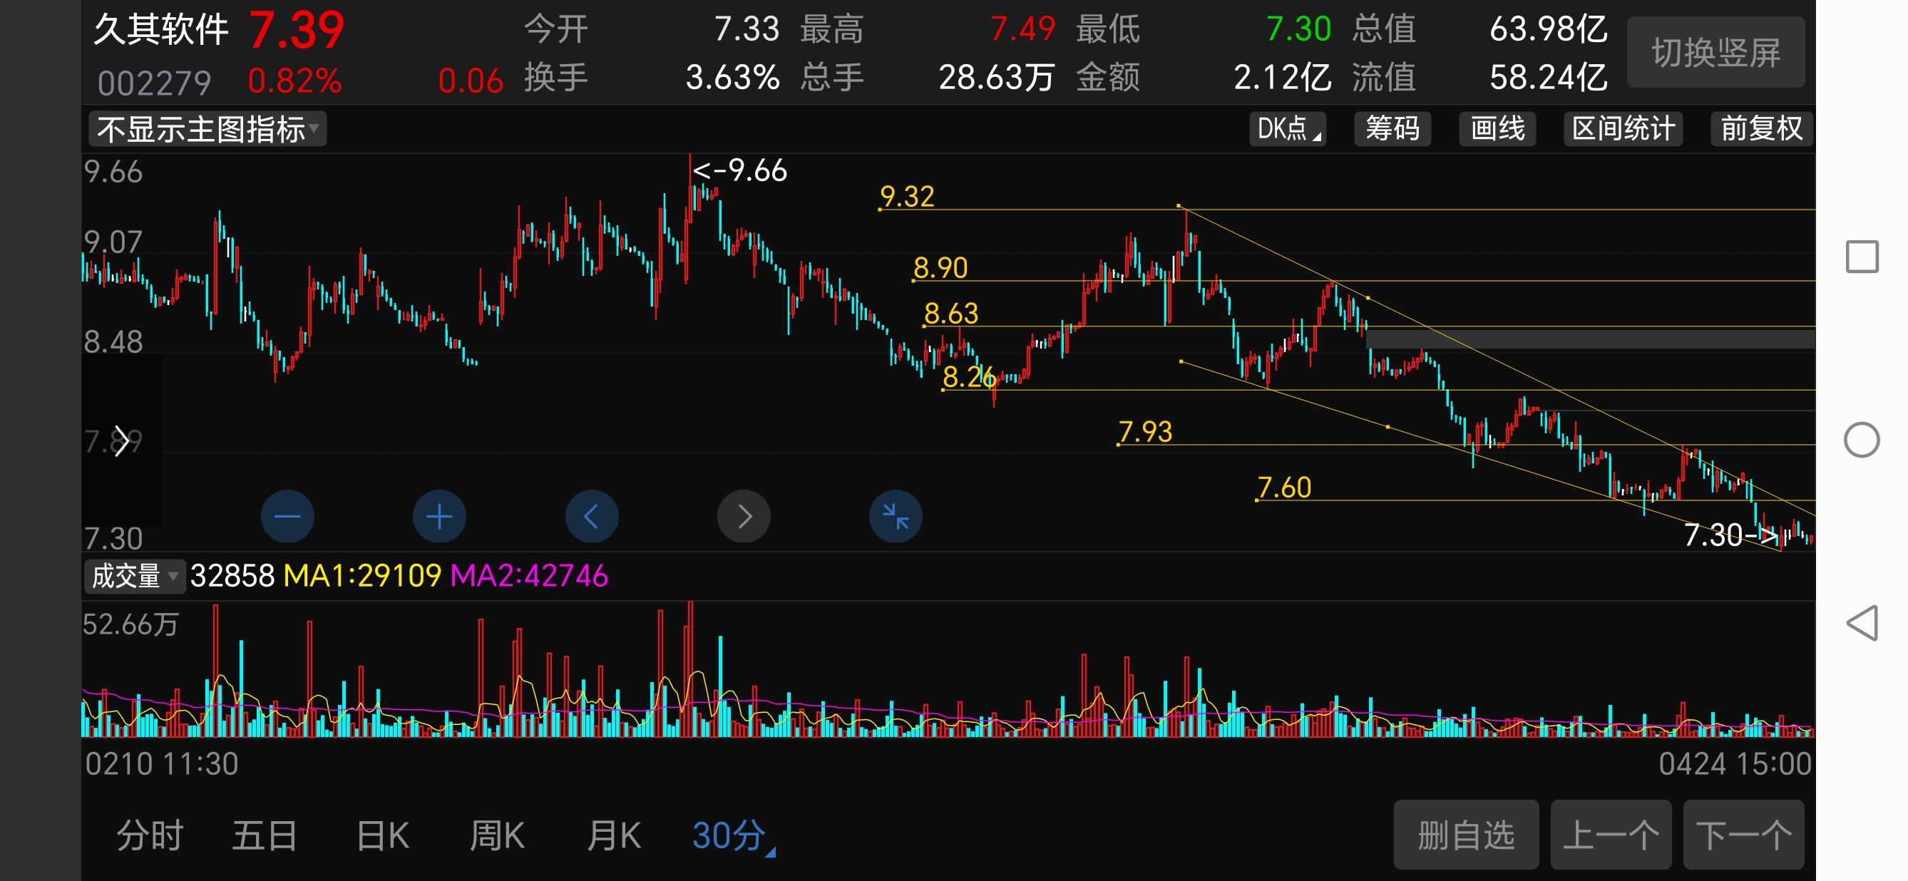The height and width of the screenshot is (881, 1908).
Task: Switch to the 日K daily chart tab
Action: (382, 834)
